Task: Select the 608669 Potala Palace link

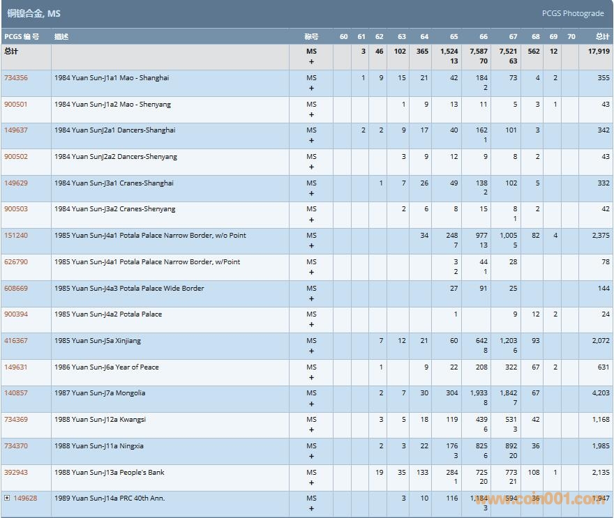Action: click(x=16, y=288)
